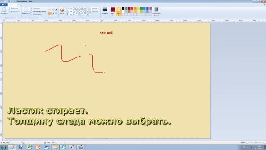Click the Выделить selection rectangle icon

tap(26, 10)
